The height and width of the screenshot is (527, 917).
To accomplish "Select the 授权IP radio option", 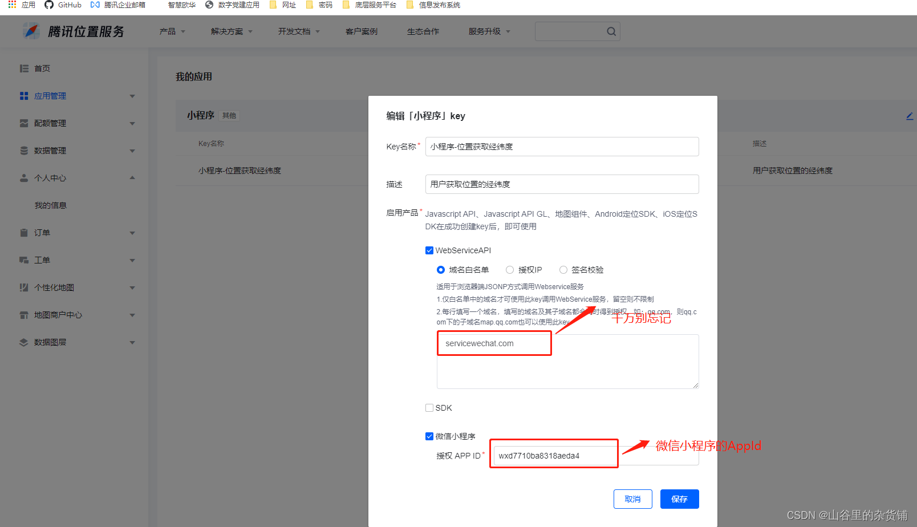I will point(510,270).
